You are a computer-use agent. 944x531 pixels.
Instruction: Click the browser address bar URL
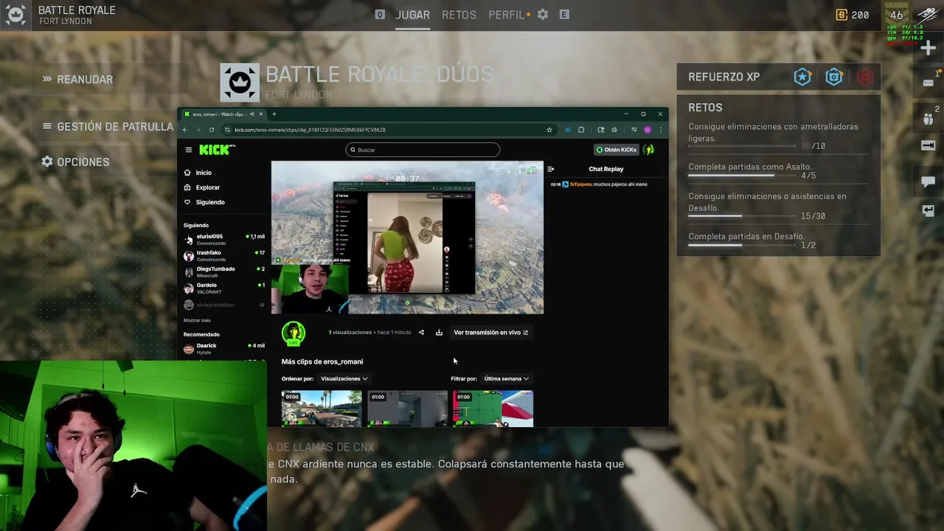(x=310, y=130)
